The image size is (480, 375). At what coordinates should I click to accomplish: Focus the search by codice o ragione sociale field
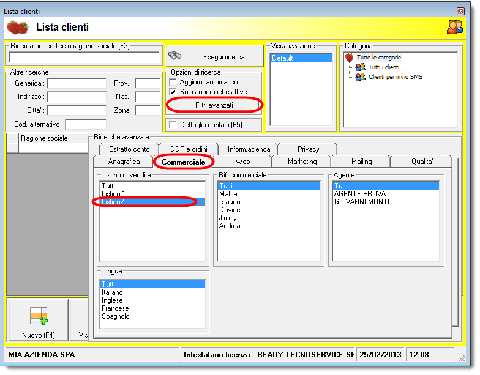(84, 57)
